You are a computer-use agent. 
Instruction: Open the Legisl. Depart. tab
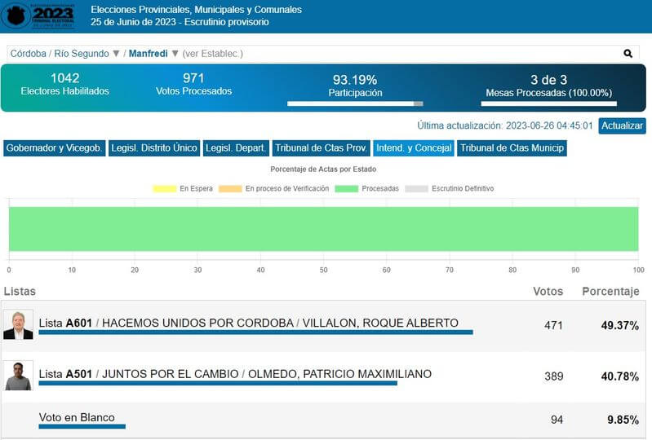pyautogui.click(x=236, y=148)
